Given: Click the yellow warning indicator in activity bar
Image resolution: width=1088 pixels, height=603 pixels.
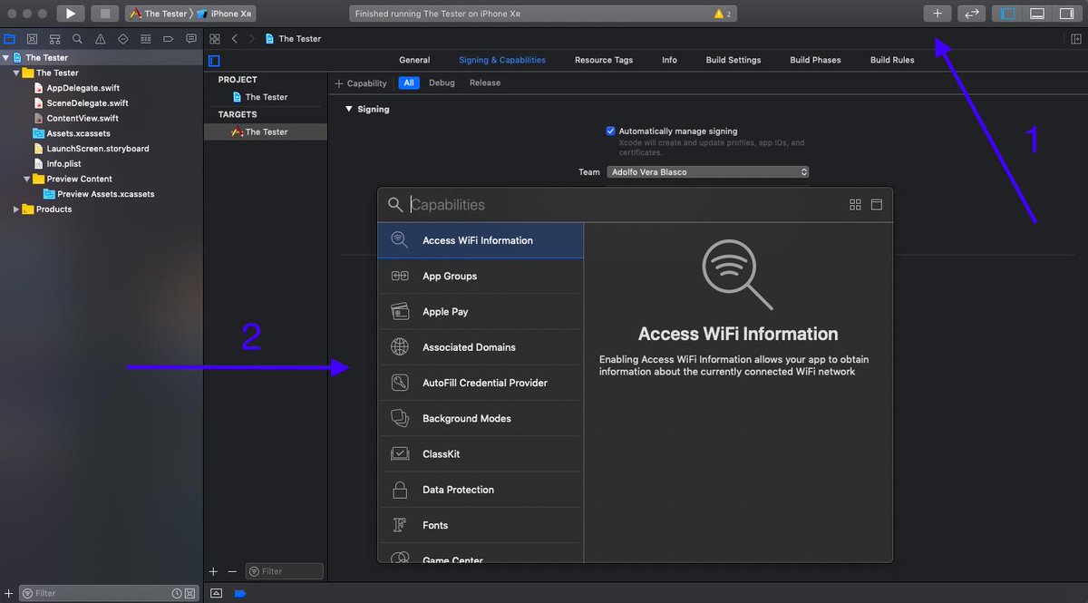Looking at the screenshot, I should 724,14.
